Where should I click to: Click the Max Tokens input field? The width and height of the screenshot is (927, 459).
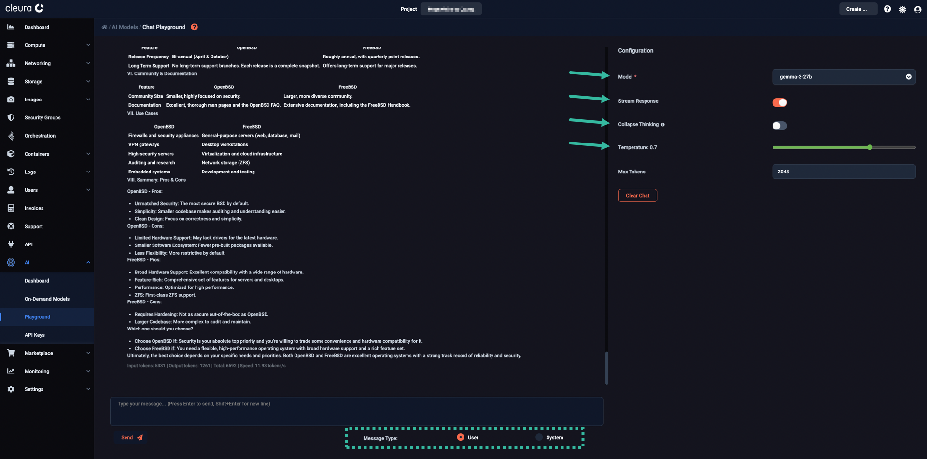pos(843,172)
